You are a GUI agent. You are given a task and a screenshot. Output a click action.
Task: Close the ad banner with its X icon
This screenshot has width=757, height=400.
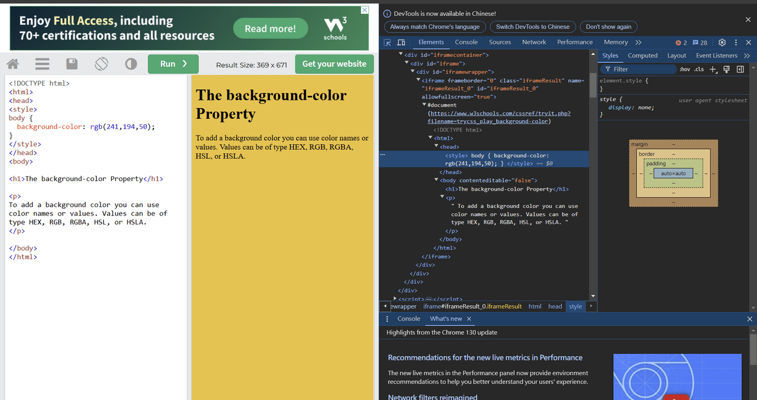tap(365, 10)
